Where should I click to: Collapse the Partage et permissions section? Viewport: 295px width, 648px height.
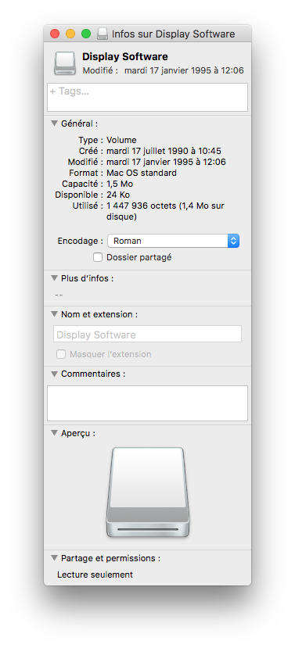pos(54,558)
